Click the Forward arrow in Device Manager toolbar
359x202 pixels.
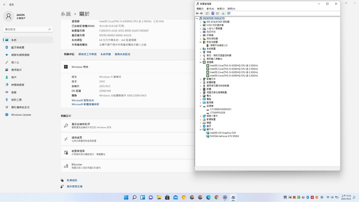coord(201,13)
